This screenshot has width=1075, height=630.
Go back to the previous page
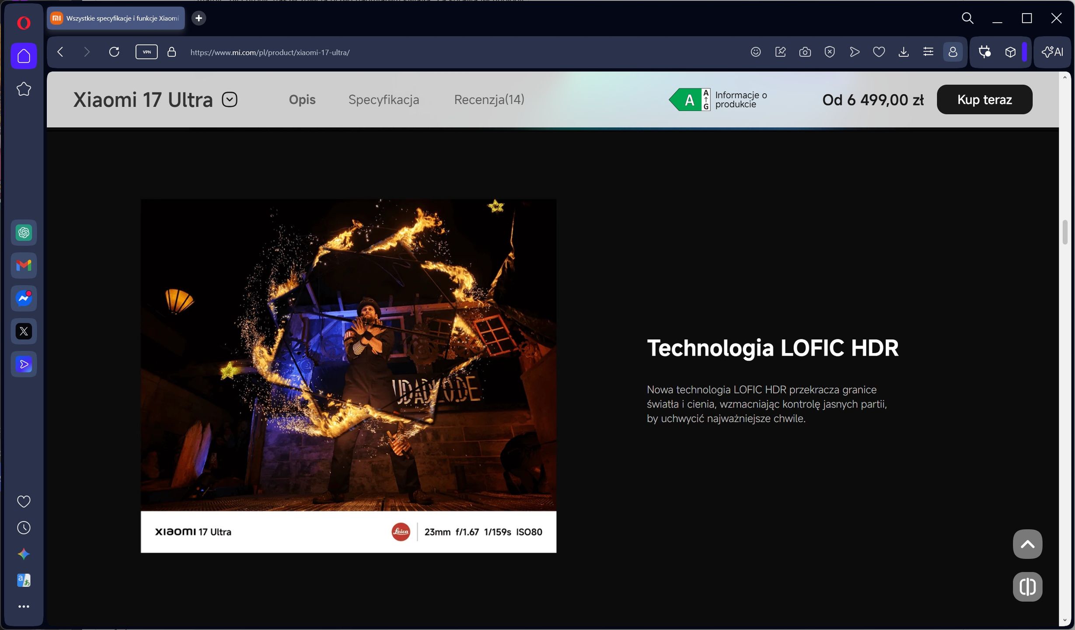point(61,52)
